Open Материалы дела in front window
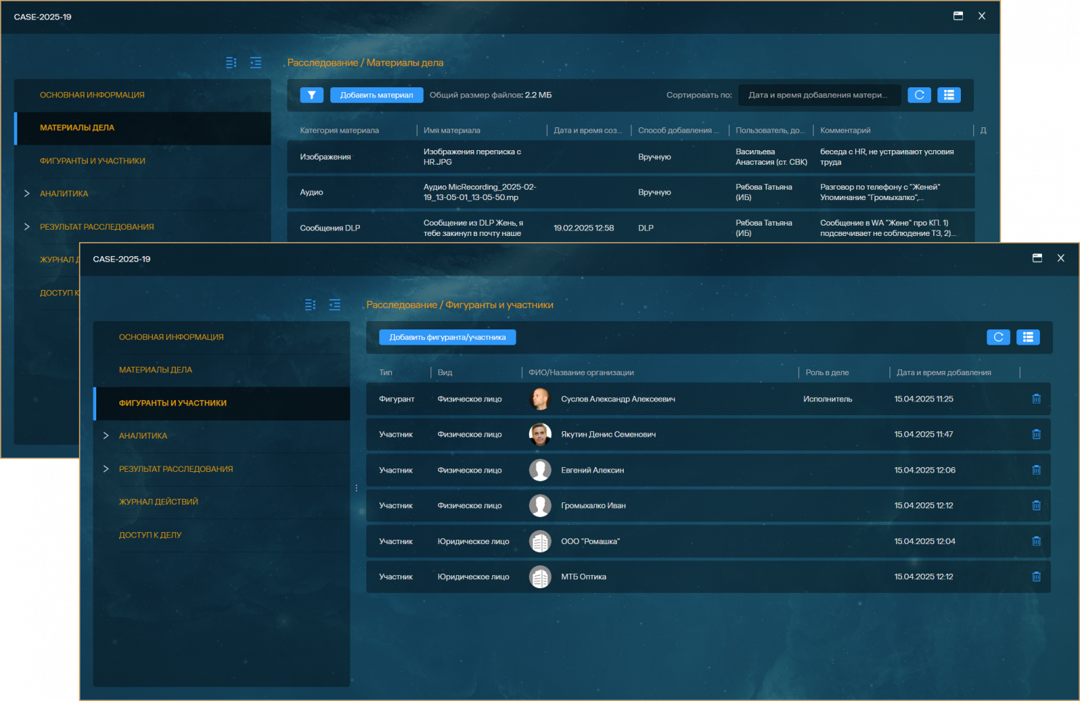This screenshot has width=1080, height=701. pos(222,370)
